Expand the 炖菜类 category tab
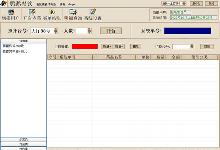 [24, 144]
